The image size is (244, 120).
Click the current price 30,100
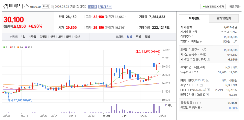[13, 19]
